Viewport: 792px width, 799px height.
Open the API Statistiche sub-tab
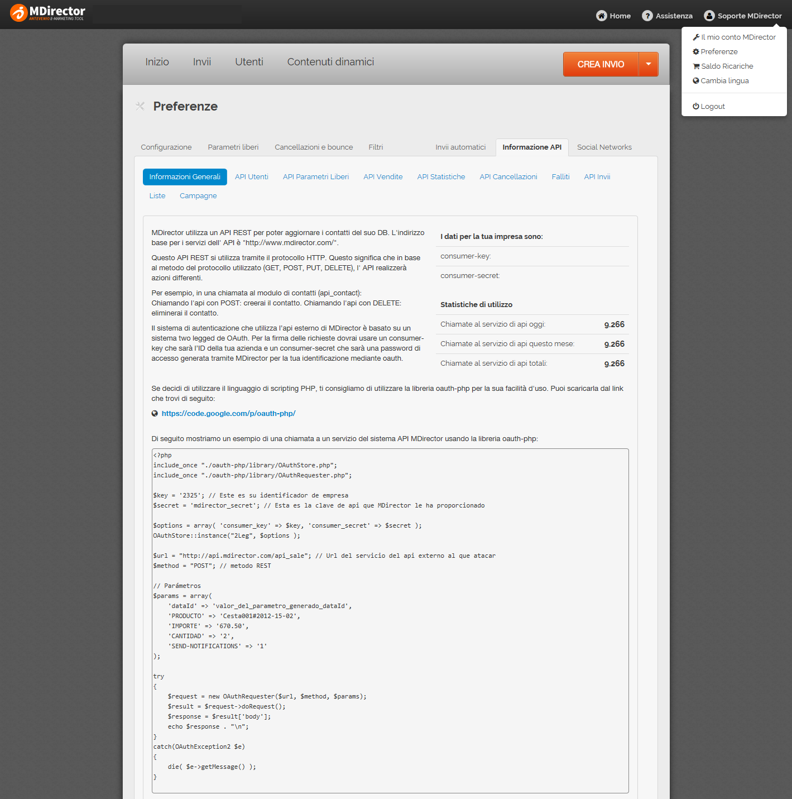point(441,177)
